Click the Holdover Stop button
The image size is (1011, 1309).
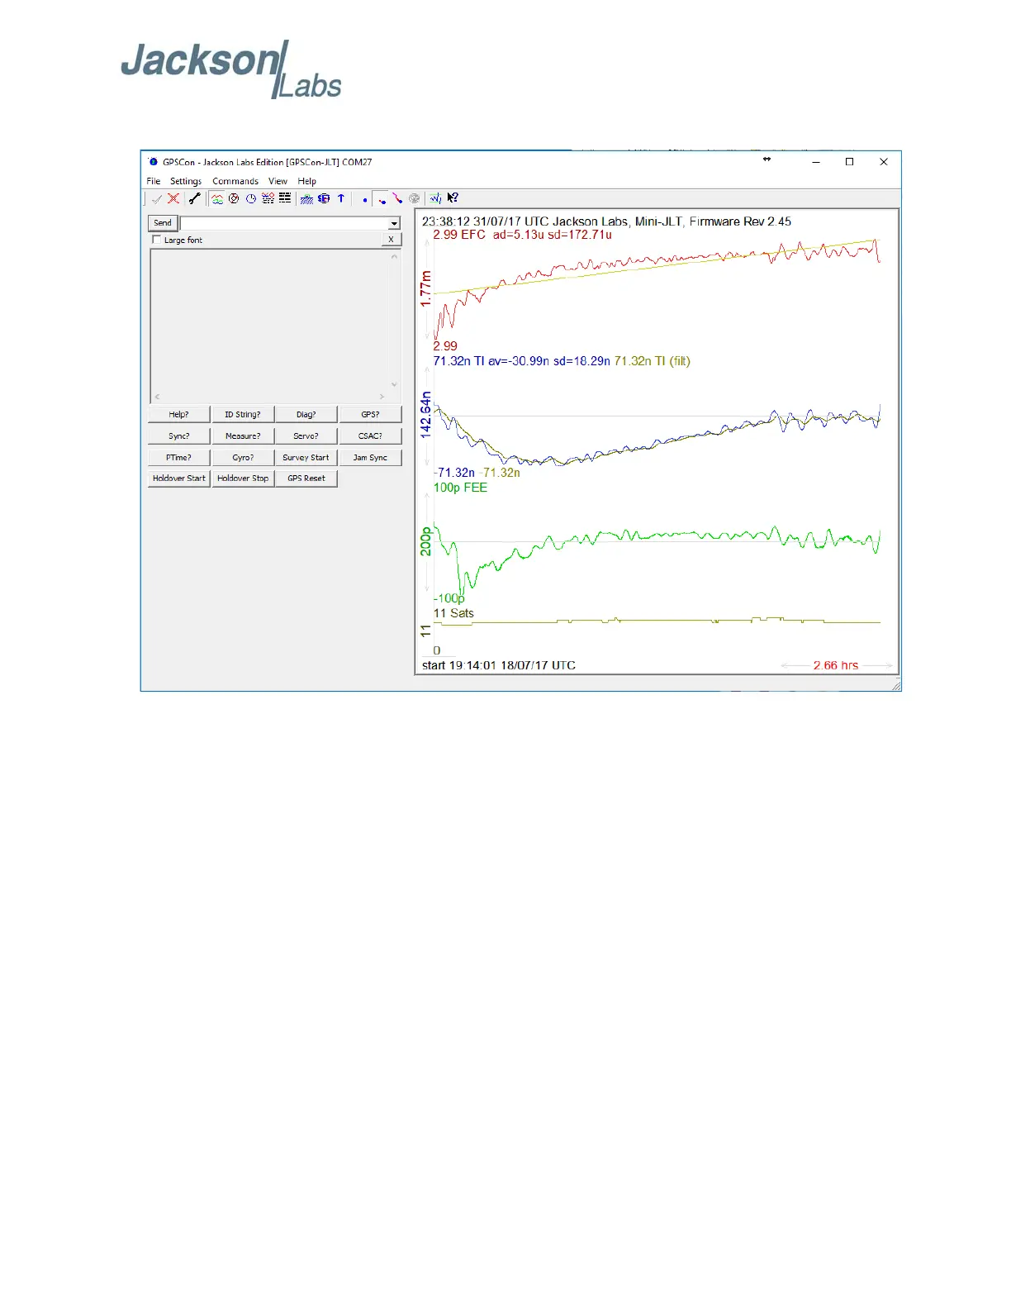click(x=243, y=478)
